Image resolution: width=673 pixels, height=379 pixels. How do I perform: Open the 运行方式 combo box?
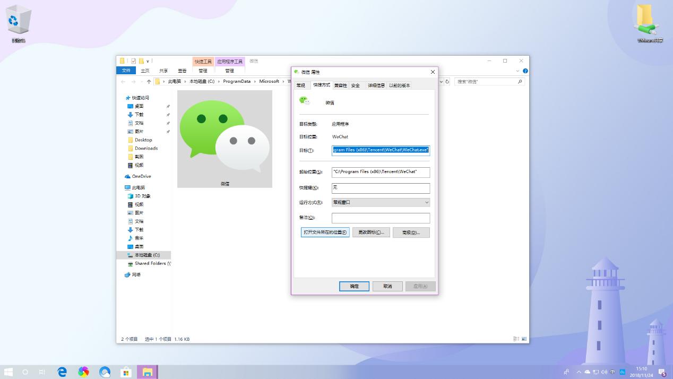[x=381, y=202]
